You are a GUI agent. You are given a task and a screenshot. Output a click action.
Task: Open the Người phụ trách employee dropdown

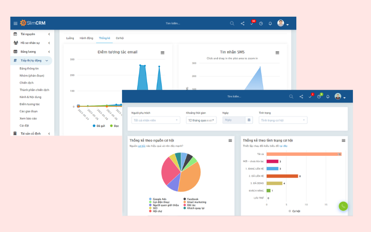(155, 120)
